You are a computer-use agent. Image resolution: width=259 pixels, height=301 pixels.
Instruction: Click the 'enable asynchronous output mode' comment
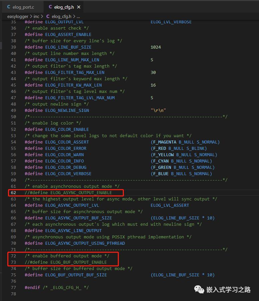click(x=72, y=186)
